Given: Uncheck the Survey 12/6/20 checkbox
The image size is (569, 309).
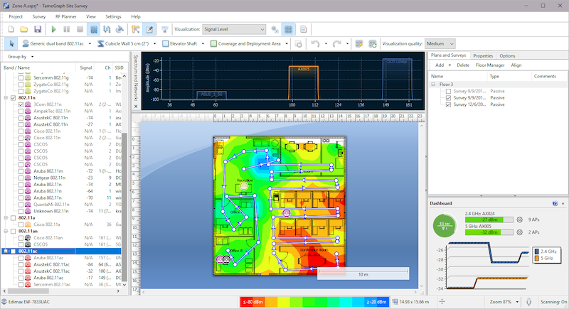Looking at the screenshot, I should [x=448, y=104].
